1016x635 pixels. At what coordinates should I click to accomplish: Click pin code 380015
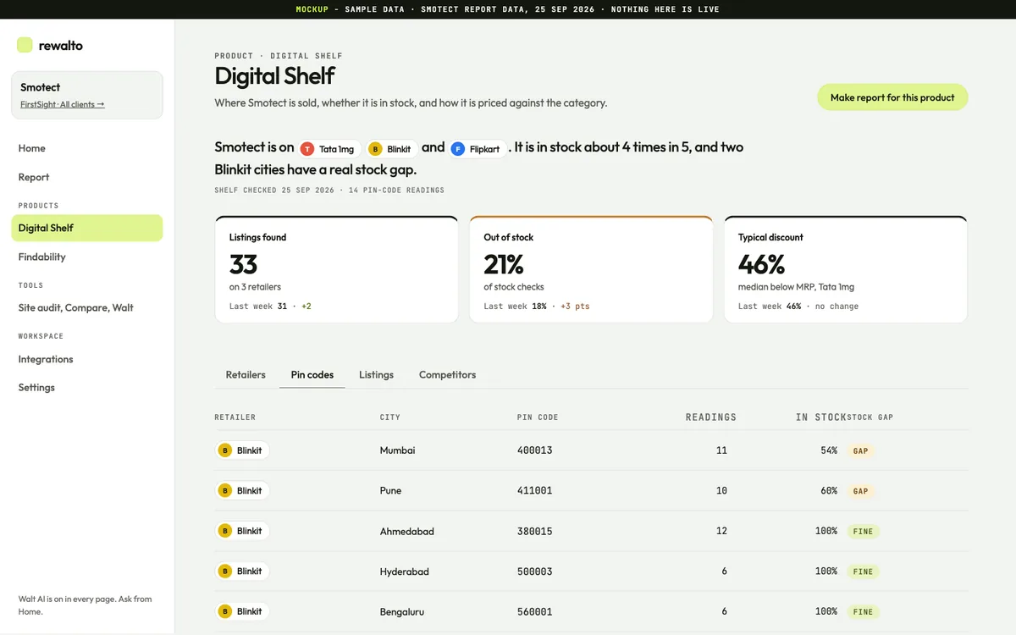534,531
